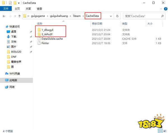Switch to details view in status bar
Screen dimensions: 168x133
(x=160, y=131)
